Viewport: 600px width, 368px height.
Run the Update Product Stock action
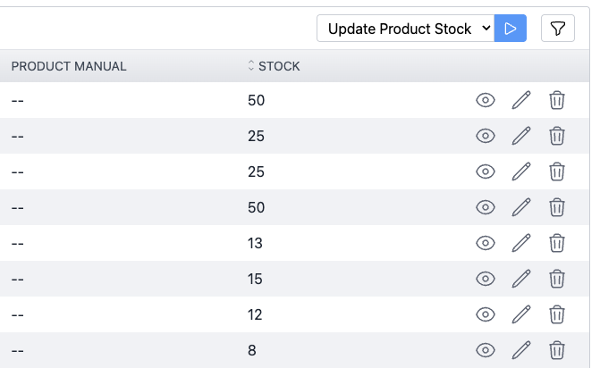tap(510, 29)
